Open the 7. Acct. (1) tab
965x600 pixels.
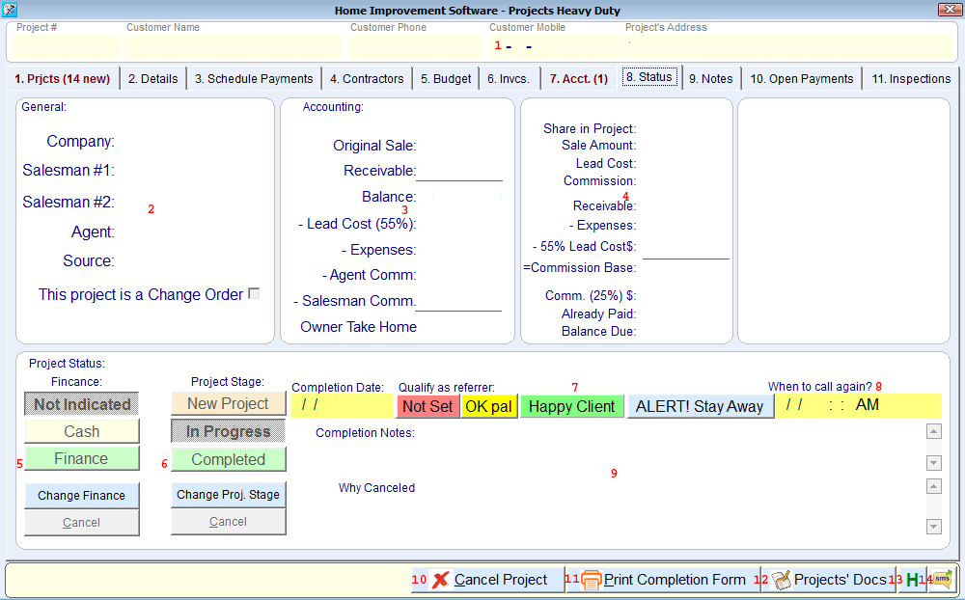click(x=579, y=79)
